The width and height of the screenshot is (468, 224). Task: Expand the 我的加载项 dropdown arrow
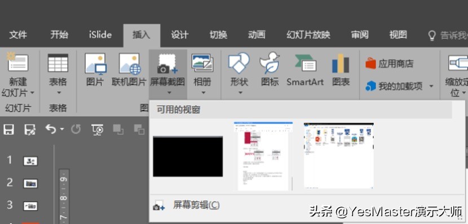tap(431, 86)
